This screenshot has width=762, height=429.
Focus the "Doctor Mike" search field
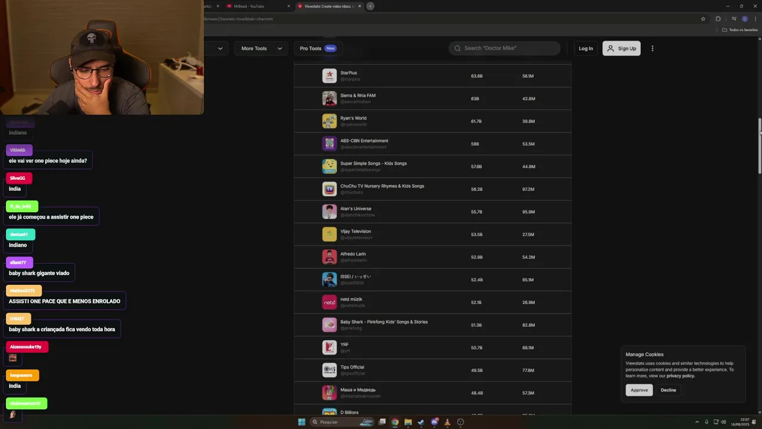(x=505, y=48)
